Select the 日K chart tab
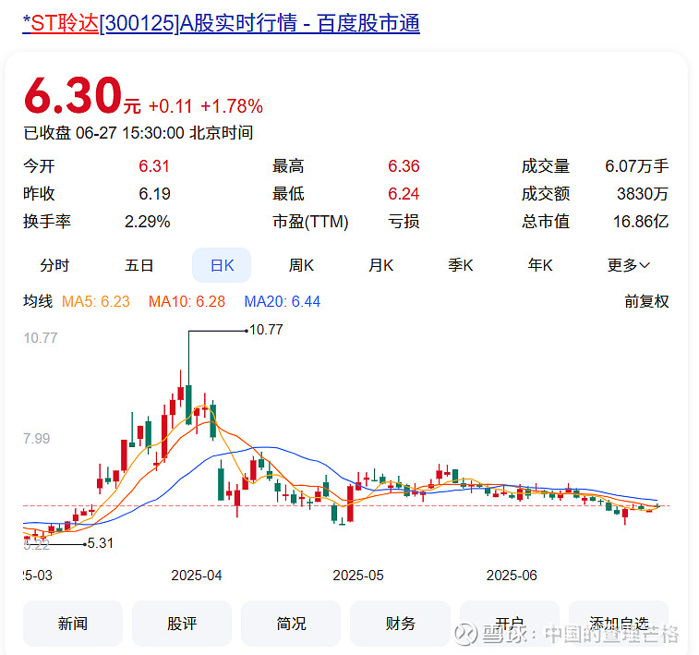 pos(222,265)
